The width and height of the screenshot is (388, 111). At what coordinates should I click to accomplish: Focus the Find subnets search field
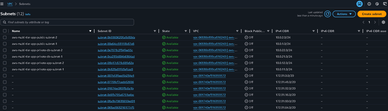pyautogui.click(x=67, y=22)
